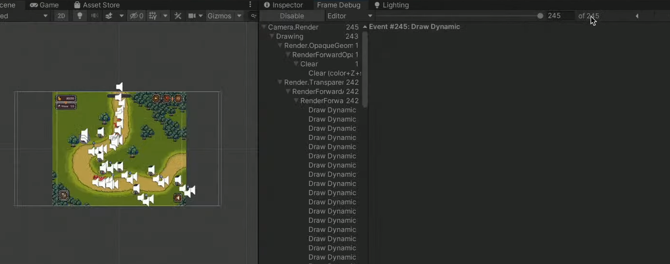670x264 pixels.
Task: Toggle scene lighting bulb icon
Action: click(80, 16)
